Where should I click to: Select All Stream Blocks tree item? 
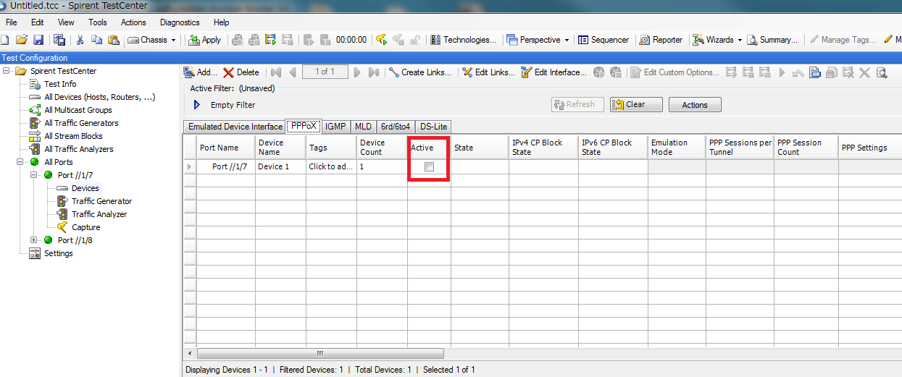tap(73, 136)
